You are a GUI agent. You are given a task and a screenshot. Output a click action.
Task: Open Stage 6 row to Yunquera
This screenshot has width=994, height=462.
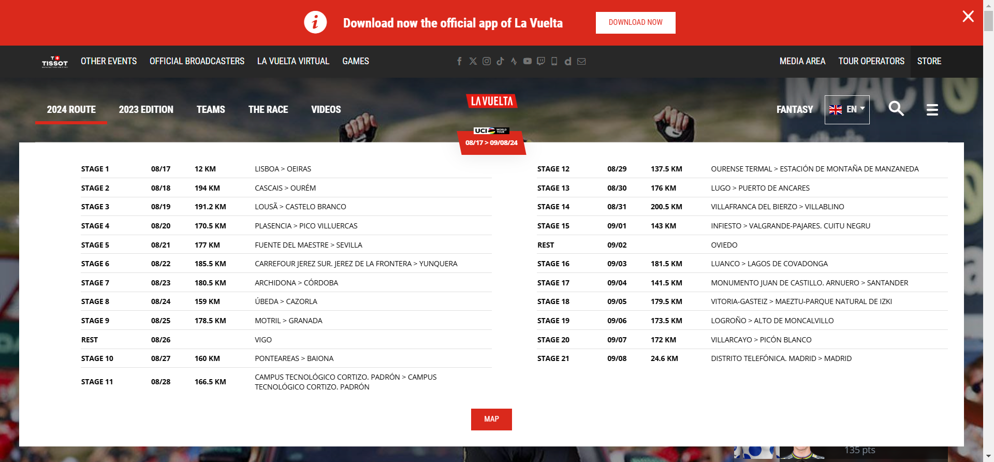pyautogui.click(x=286, y=264)
